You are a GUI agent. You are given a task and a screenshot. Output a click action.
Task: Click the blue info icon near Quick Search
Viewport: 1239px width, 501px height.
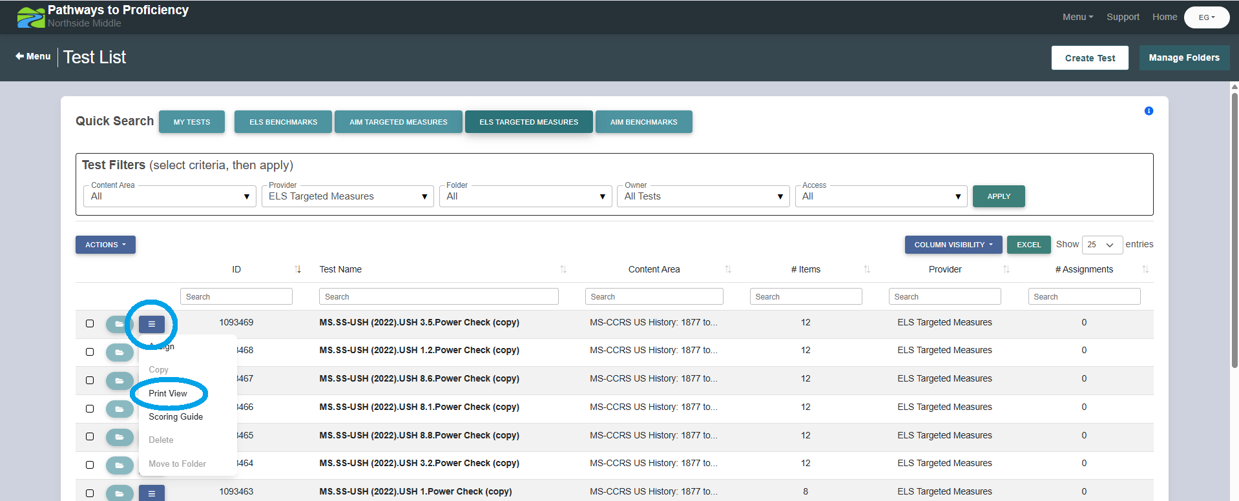[x=1149, y=111]
